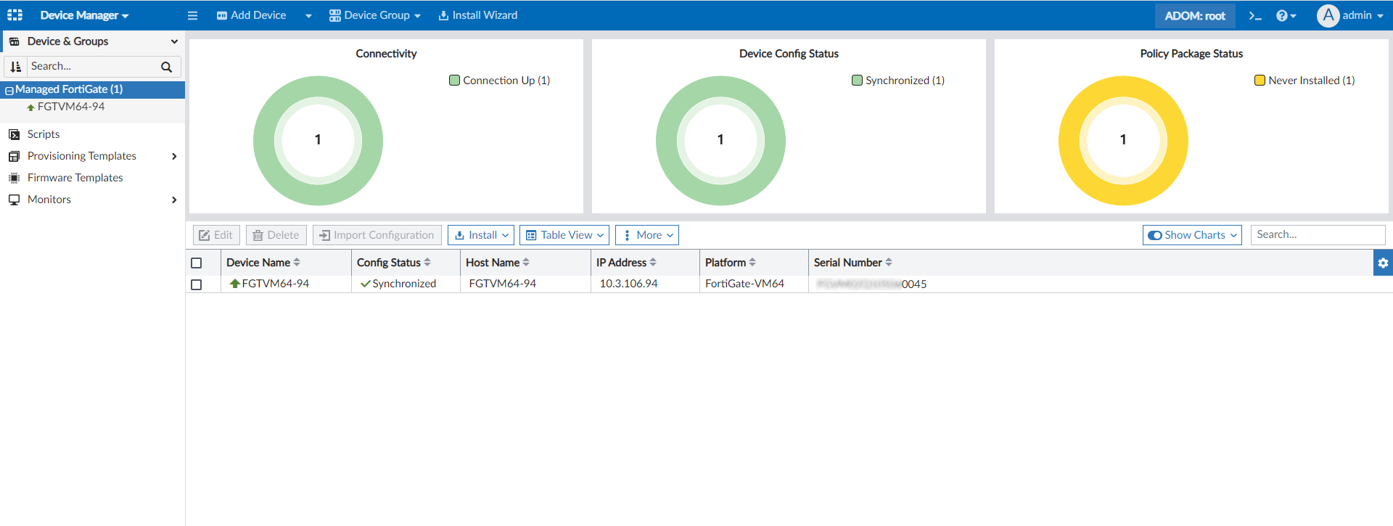Open the Scripts menu item

tap(44, 134)
